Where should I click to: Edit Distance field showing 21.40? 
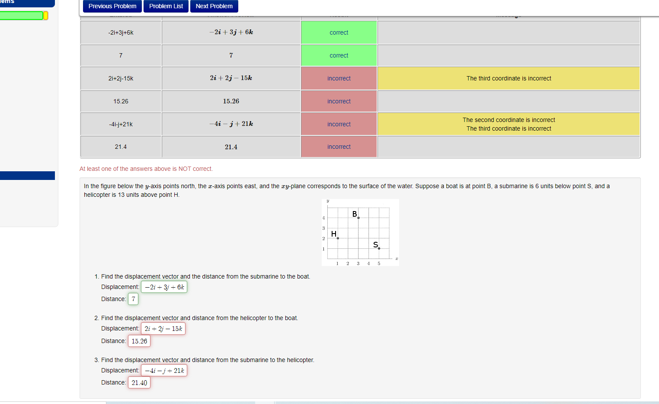tap(139, 383)
